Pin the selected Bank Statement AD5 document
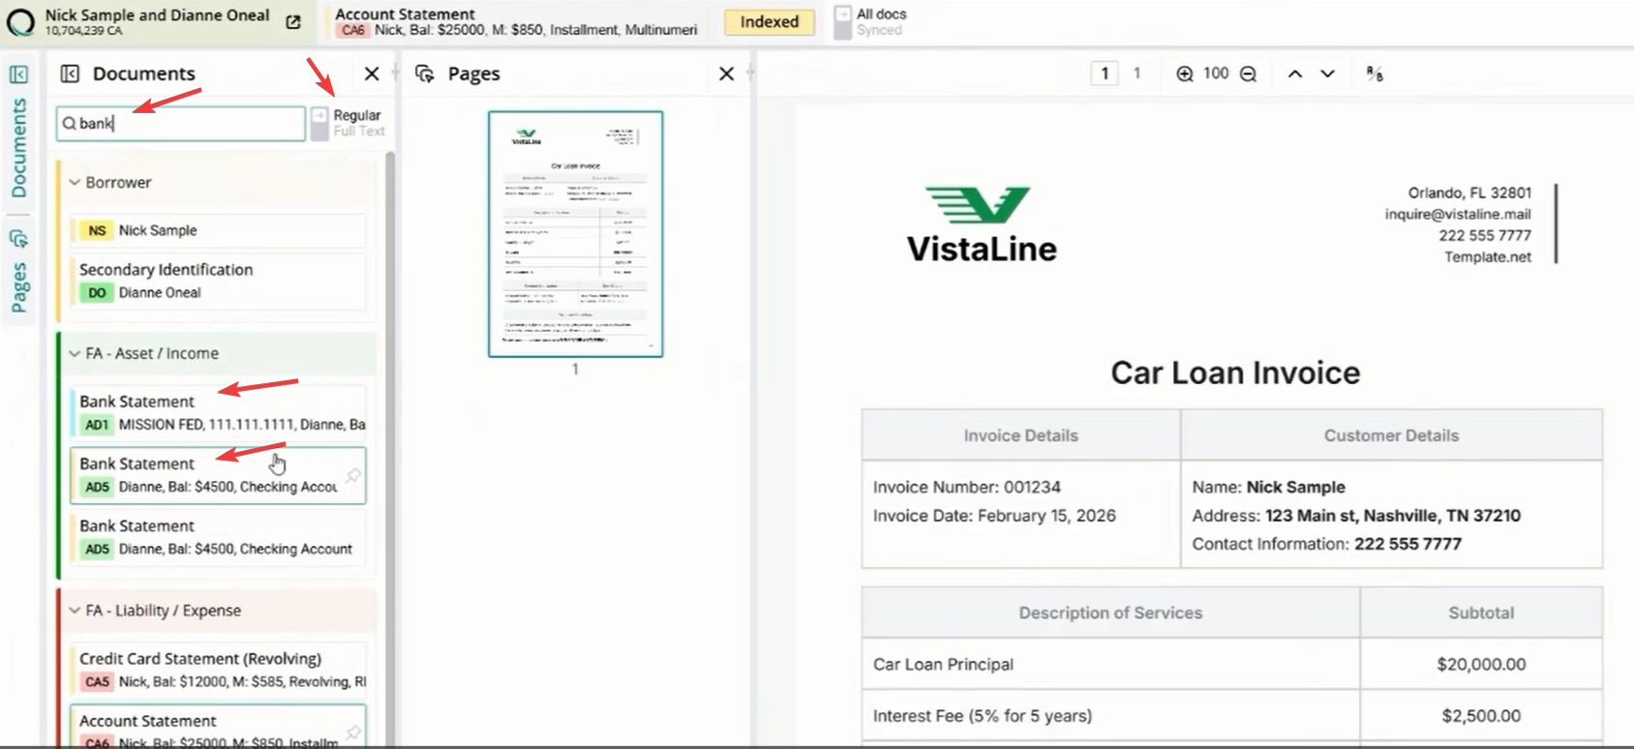This screenshot has height=749, width=1634. [353, 475]
